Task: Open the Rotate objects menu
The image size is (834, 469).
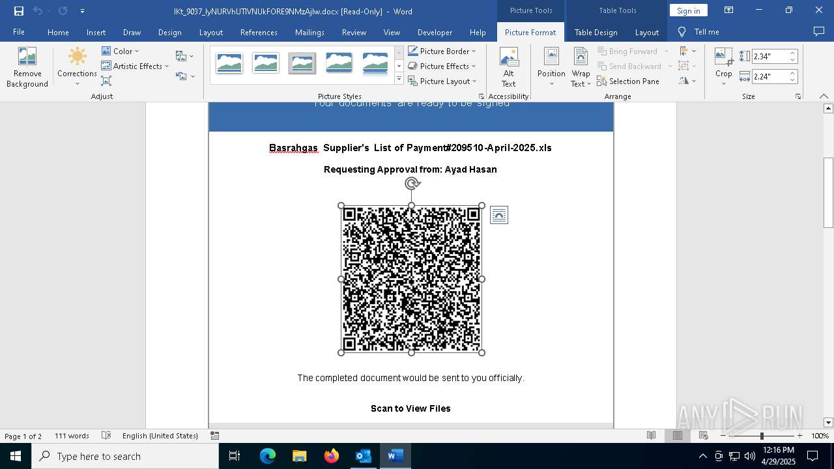Action: point(687,81)
